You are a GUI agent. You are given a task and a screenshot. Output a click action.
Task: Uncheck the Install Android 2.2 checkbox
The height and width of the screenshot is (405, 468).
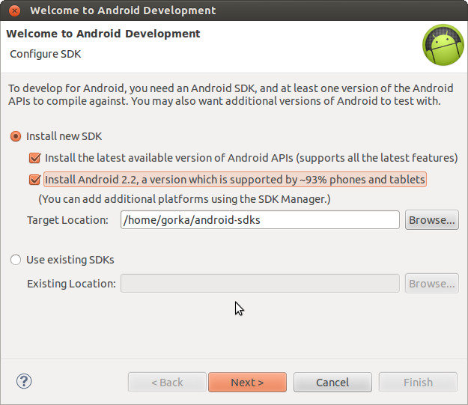34,180
